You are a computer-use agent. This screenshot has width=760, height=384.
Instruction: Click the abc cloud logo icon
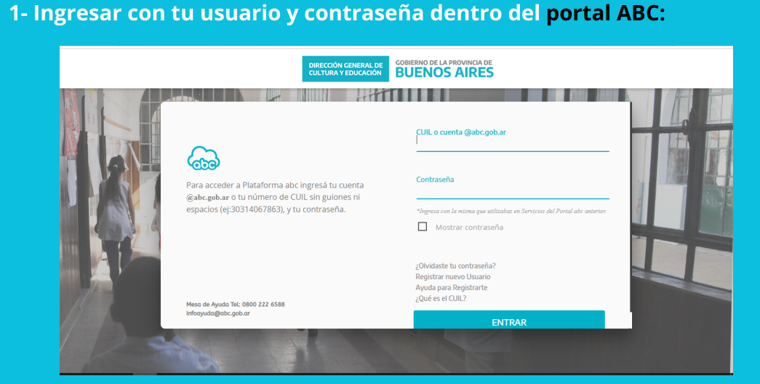point(204,158)
